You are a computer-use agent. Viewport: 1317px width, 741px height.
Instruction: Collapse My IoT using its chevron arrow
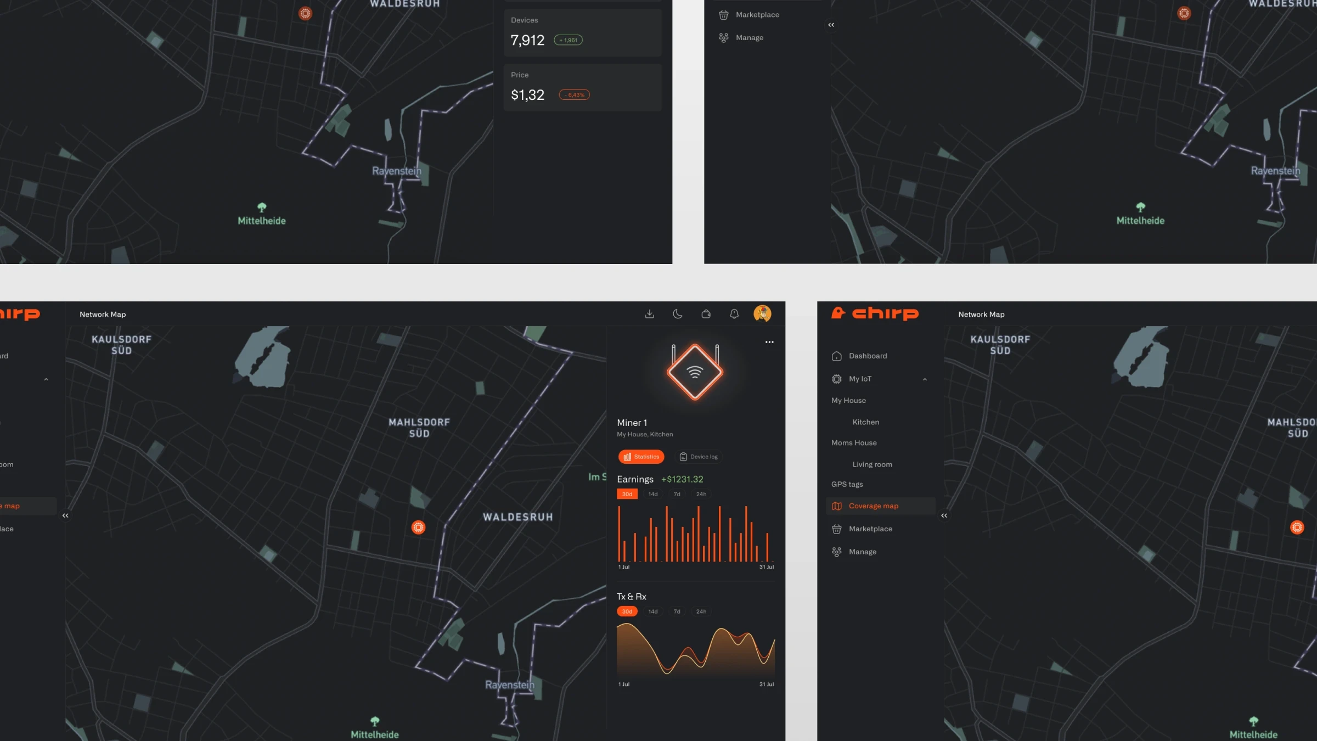(x=925, y=379)
